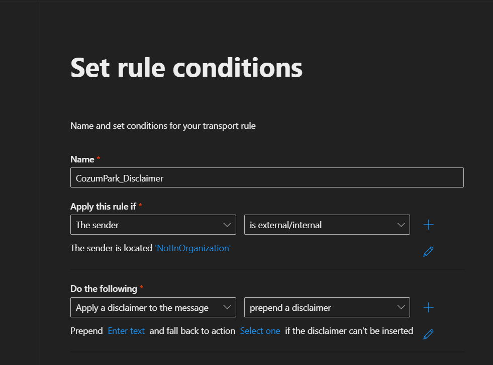Click 'and fall back to action' text
This screenshot has height=365, width=493.
[x=192, y=331]
